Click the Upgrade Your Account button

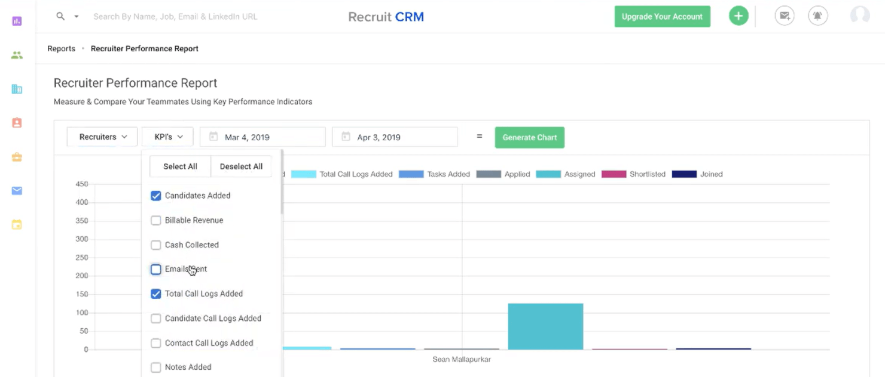point(662,17)
